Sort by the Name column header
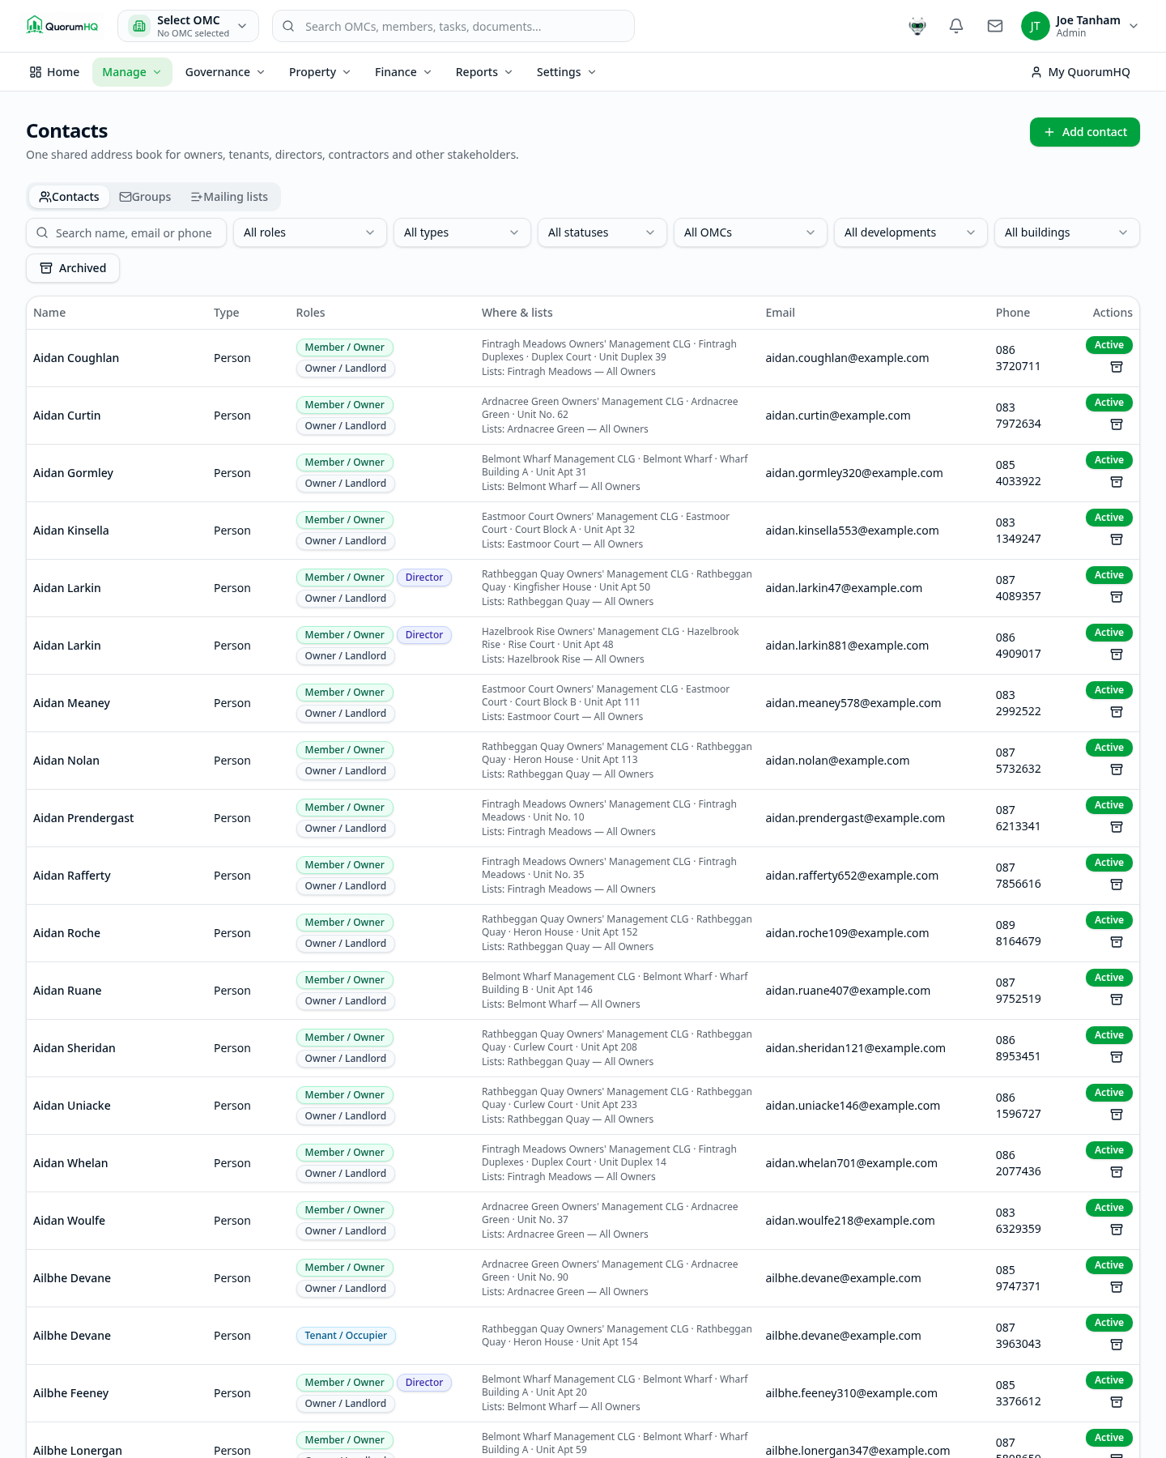Viewport: 1166px width, 1458px height. click(x=49, y=313)
